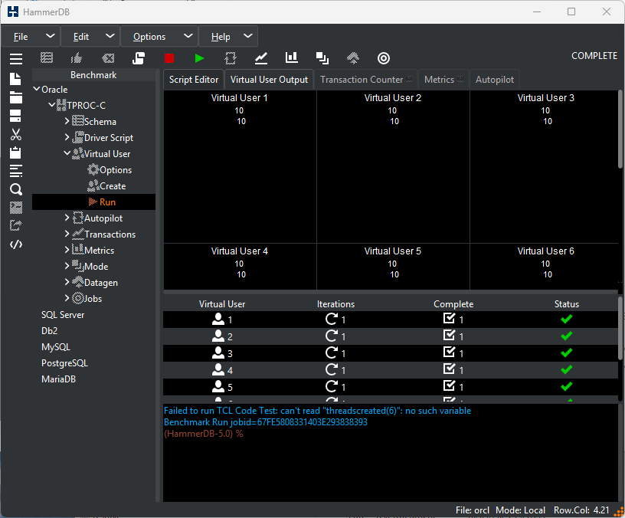Expand the Mode tree node
This screenshot has height=518, width=625.
[67, 266]
